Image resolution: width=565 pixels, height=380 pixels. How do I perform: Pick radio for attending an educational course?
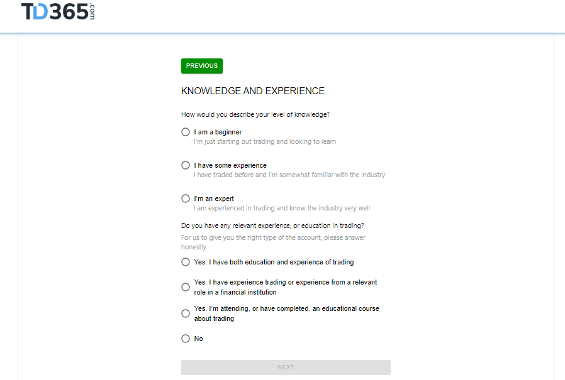point(186,313)
